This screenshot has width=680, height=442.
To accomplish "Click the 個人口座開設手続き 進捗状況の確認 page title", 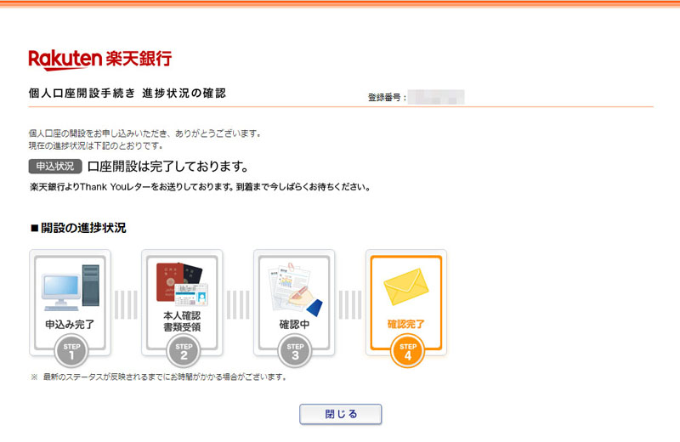I will point(127,93).
